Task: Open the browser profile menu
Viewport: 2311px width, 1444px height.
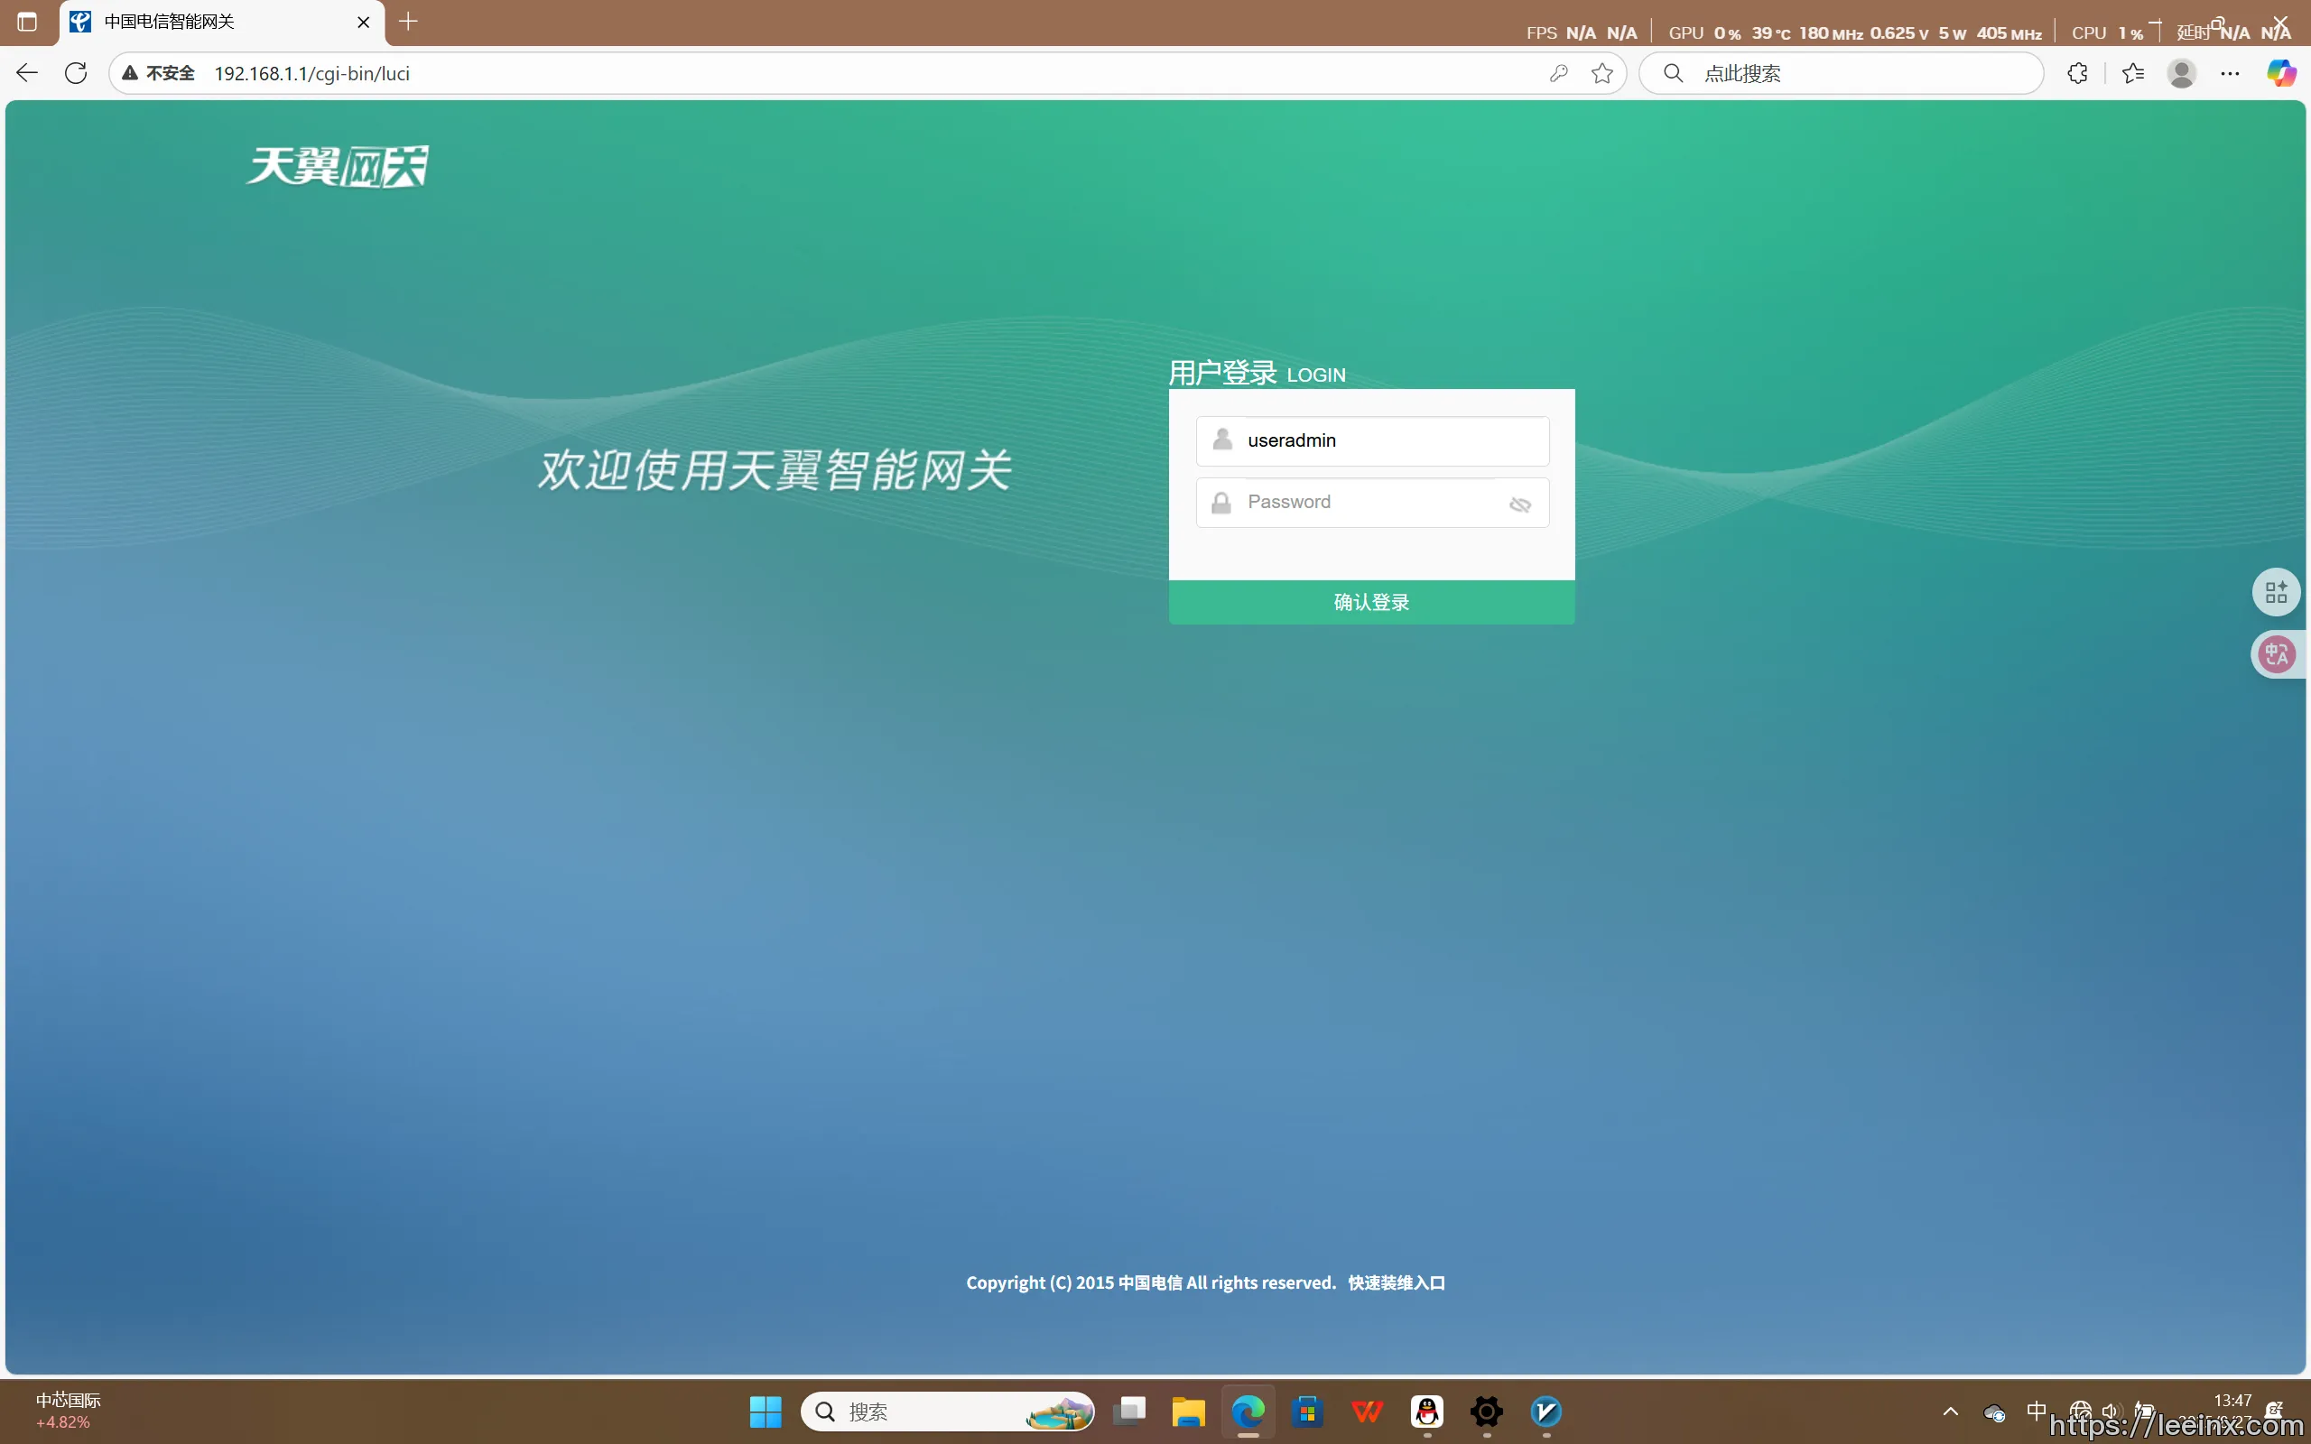Action: [2183, 72]
